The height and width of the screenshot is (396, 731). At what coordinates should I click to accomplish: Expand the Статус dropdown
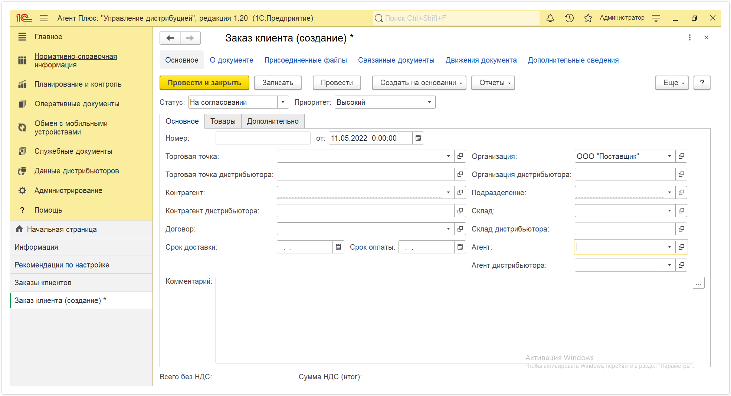[283, 102]
